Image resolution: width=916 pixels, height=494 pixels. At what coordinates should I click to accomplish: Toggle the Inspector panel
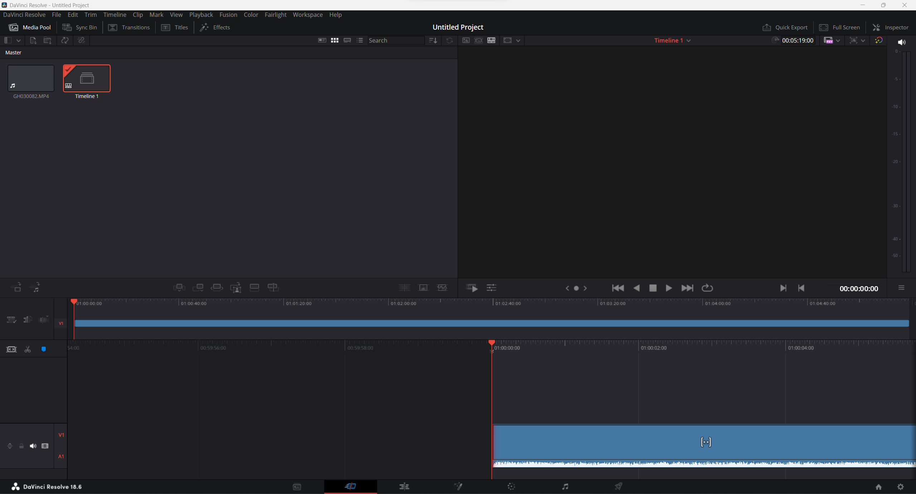click(x=890, y=27)
